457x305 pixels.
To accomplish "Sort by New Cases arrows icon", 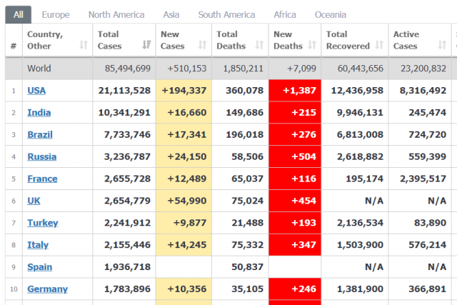I will (x=202, y=45).
